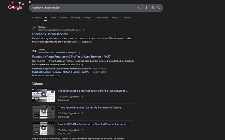Viewport: 225px width, 140px height.
Task: Open 'Facebook Page/Profile/Group Unban Service' sublink
Action: click(61, 69)
